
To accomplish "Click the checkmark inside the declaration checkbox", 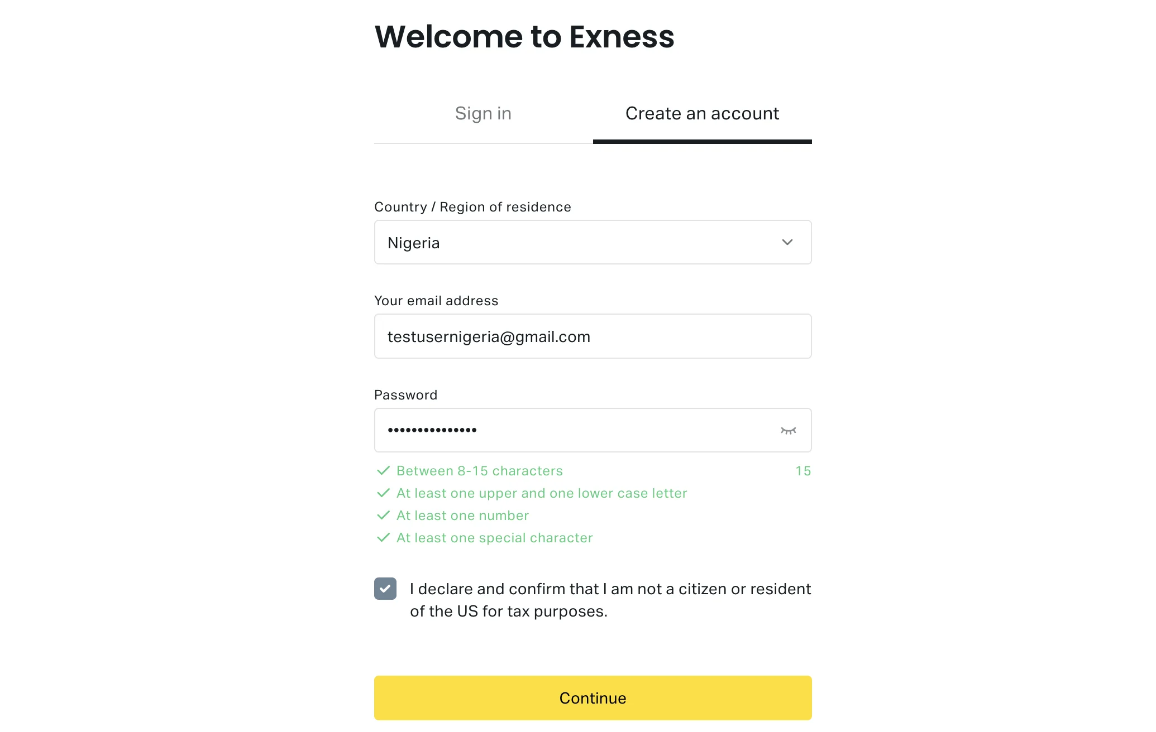I will [385, 589].
